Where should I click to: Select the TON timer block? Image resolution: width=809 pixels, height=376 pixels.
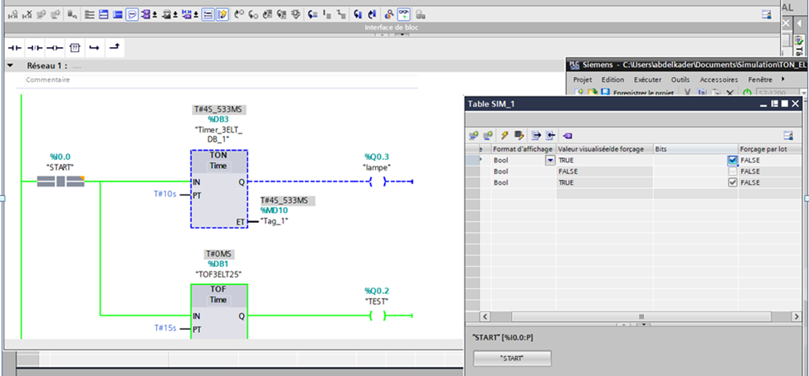pos(219,189)
